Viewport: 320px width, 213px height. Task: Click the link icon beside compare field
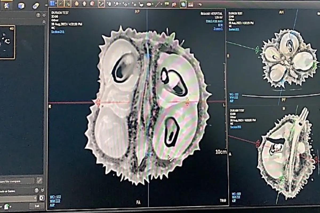click(39, 181)
